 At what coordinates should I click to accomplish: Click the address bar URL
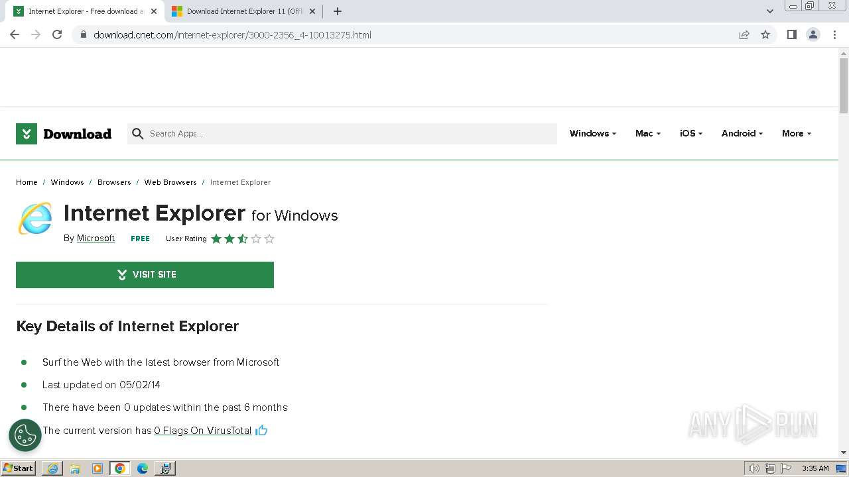pyautogui.click(x=232, y=34)
